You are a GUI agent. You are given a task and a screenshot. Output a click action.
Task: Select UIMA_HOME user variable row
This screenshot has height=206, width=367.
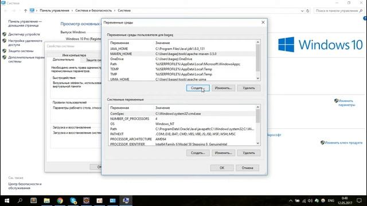point(182,79)
